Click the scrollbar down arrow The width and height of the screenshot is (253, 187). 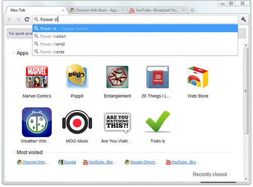[x=246, y=179]
